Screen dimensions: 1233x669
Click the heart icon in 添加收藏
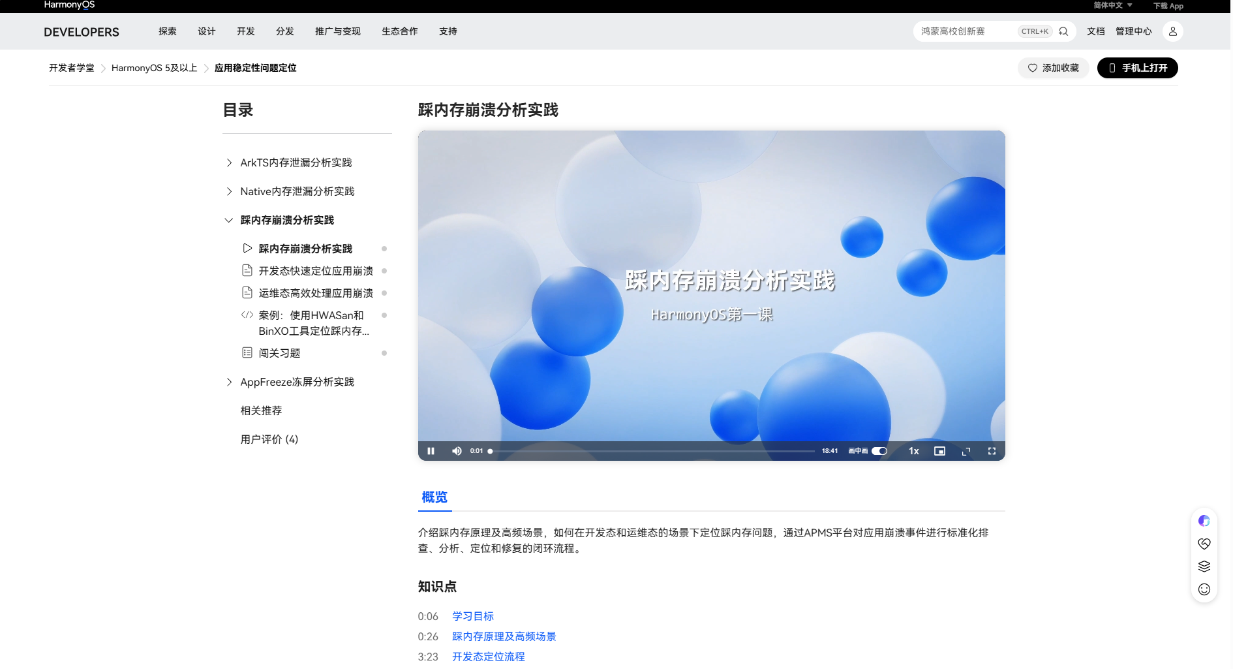(x=1033, y=68)
